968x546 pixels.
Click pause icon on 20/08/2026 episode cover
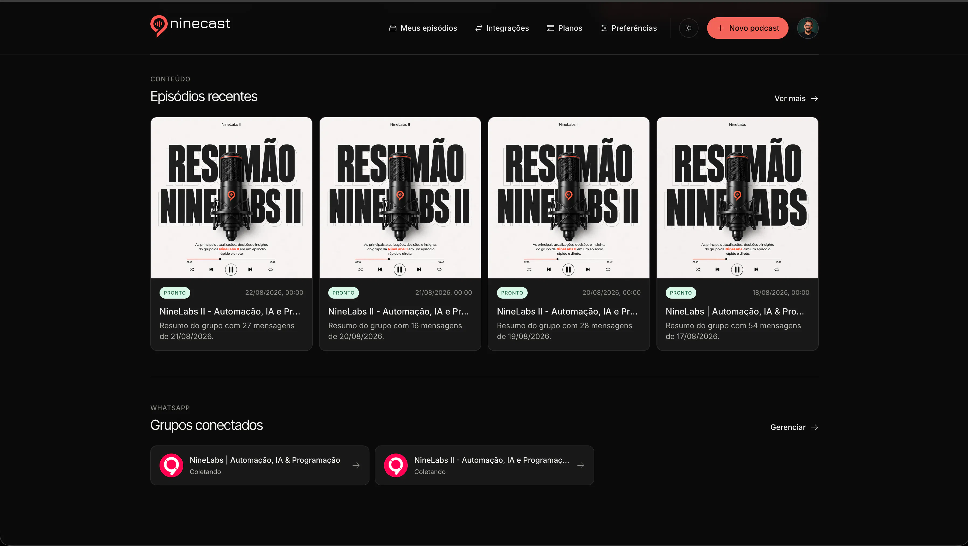(568, 269)
